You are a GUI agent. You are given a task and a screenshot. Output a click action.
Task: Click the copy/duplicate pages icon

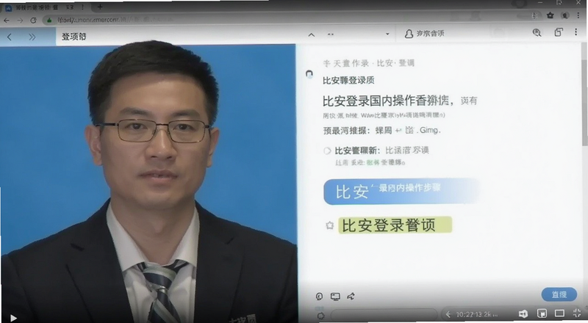(x=559, y=32)
